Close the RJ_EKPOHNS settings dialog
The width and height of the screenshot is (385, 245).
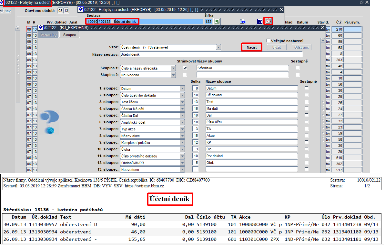323,27
